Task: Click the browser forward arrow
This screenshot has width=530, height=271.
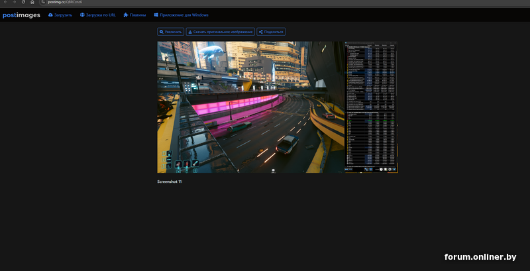Action: click(x=14, y=3)
